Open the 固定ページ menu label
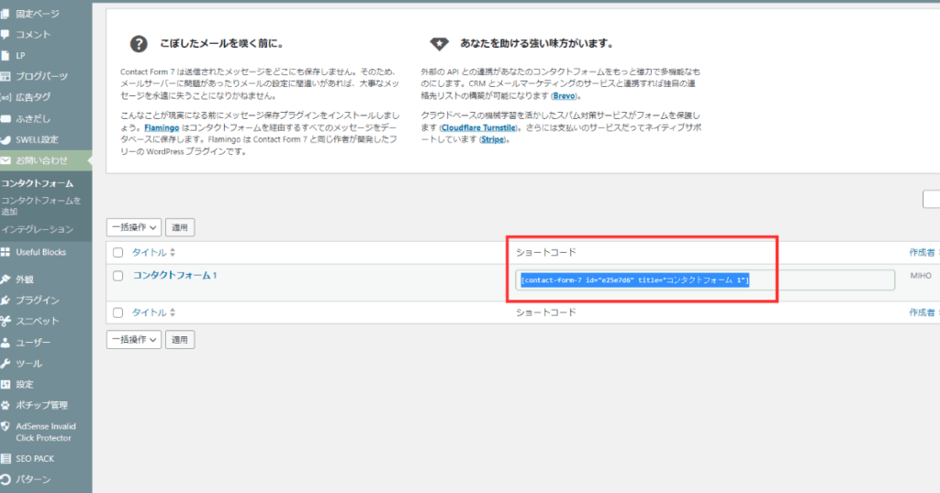The image size is (940, 493). coord(38,13)
